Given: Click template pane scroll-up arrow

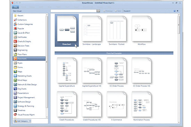Looking at the screenshot, I should click(179, 15).
